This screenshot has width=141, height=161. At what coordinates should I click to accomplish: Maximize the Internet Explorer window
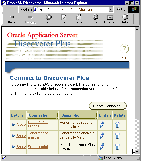(x=132, y=3)
